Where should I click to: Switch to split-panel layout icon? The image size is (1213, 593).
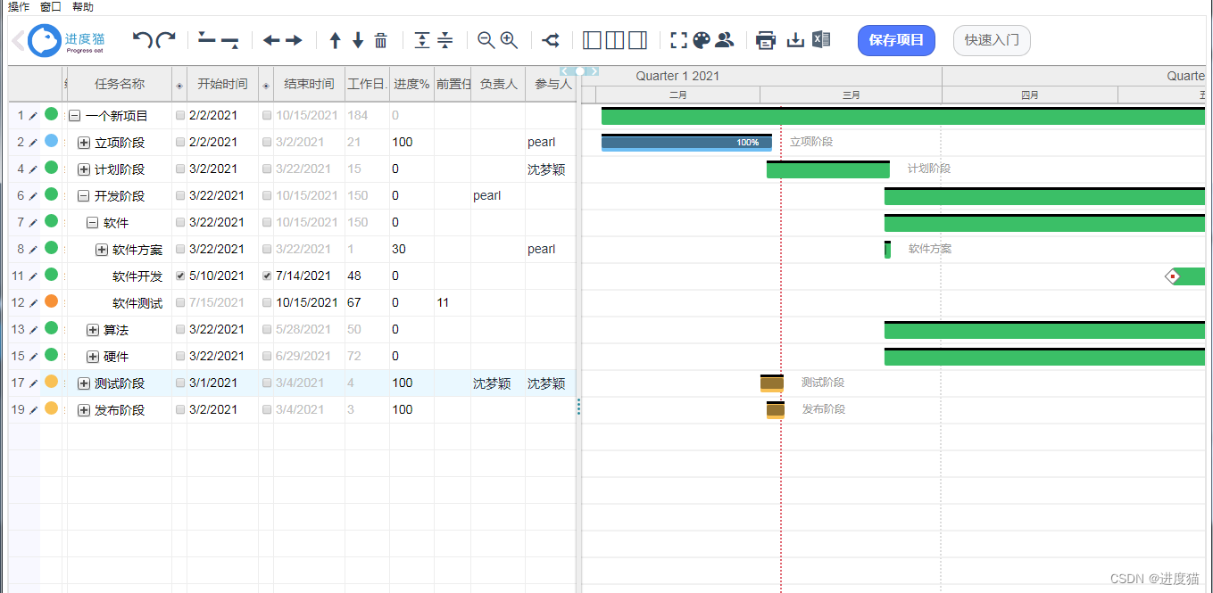coord(615,40)
